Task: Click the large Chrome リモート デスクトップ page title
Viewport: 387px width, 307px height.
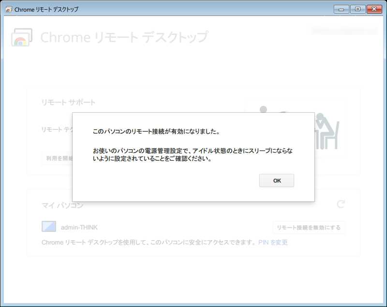Action: click(x=124, y=37)
